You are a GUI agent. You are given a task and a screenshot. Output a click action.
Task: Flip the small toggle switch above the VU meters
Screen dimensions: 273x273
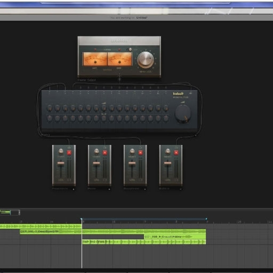[x=130, y=50]
